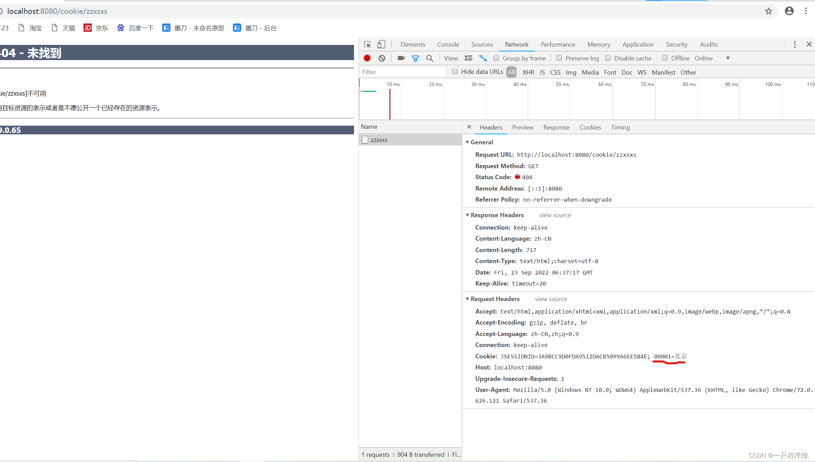Stop recording network log red button
Viewport: 815px width, 462px height.
367,58
